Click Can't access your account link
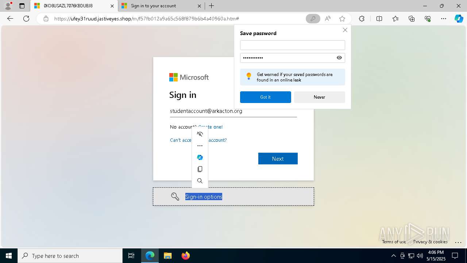 tap(198, 140)
